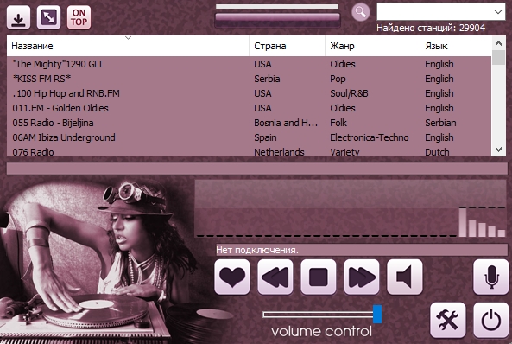Skip to next station with forward button
This screenshot has height=344, width=512.
click(362, 277)
